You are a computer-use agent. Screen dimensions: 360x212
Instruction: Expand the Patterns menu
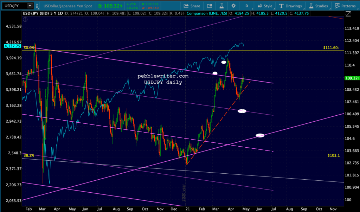[x=345, y=6]
